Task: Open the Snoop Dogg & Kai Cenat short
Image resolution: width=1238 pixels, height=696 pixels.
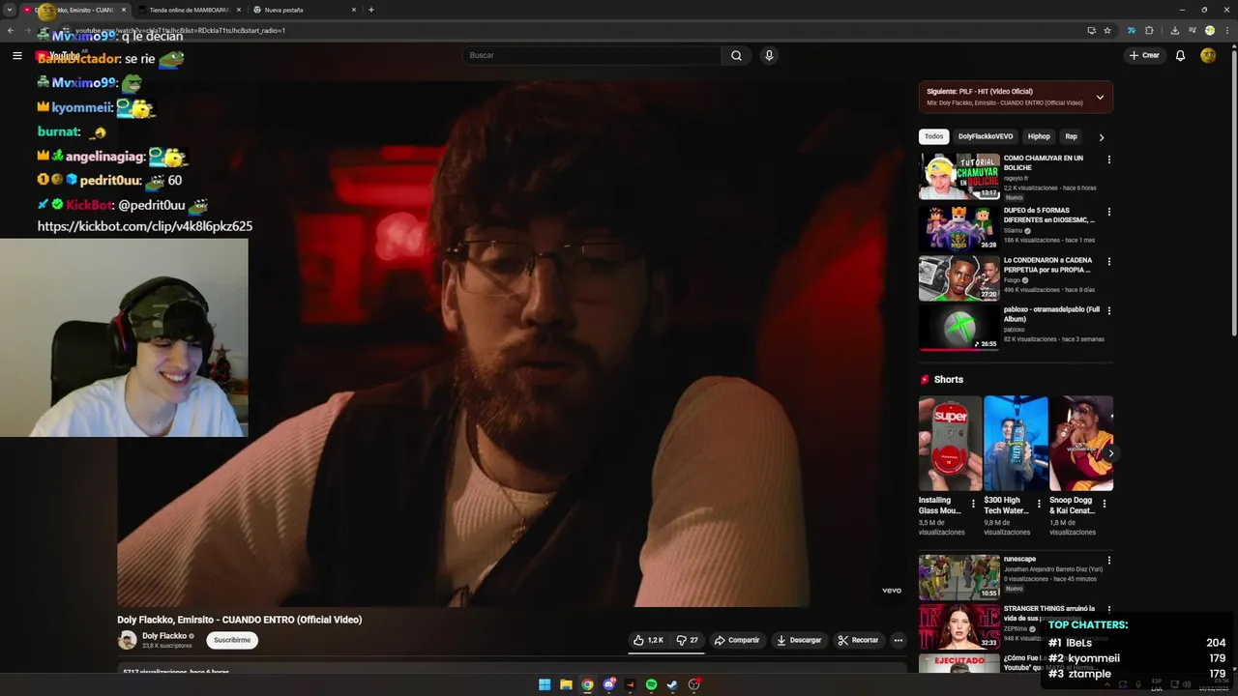Action: pos(1081,444)
